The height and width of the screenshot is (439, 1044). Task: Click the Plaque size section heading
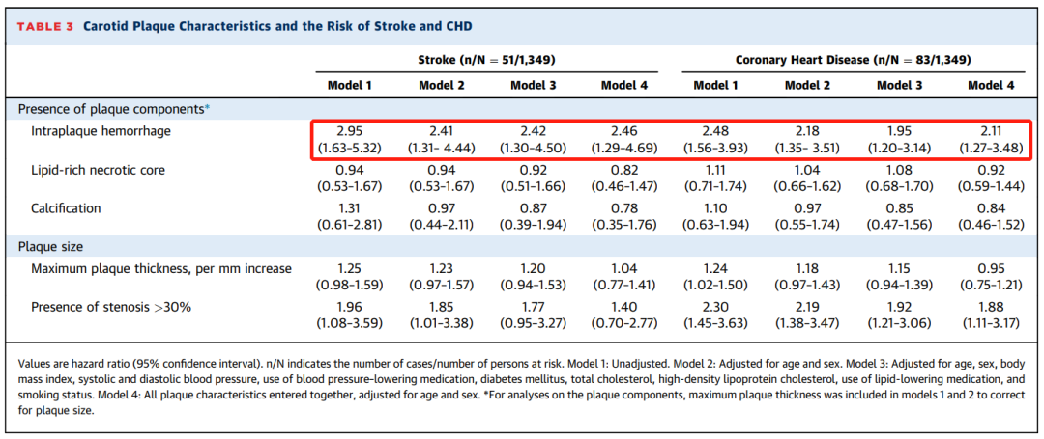point(49,246)
